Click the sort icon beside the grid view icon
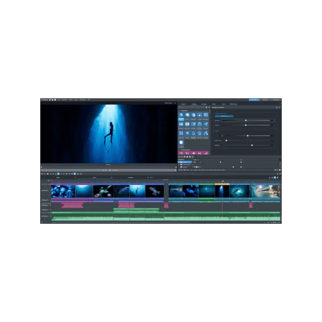 coord(209,107)
